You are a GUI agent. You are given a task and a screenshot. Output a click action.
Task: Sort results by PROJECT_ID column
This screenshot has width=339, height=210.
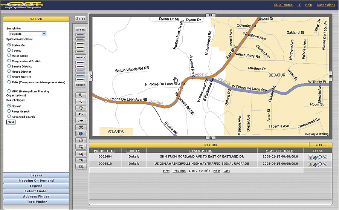104,151
